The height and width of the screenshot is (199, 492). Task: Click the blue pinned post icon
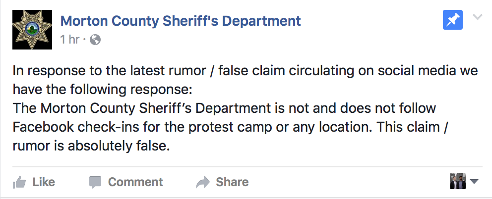tap(452, 21)
